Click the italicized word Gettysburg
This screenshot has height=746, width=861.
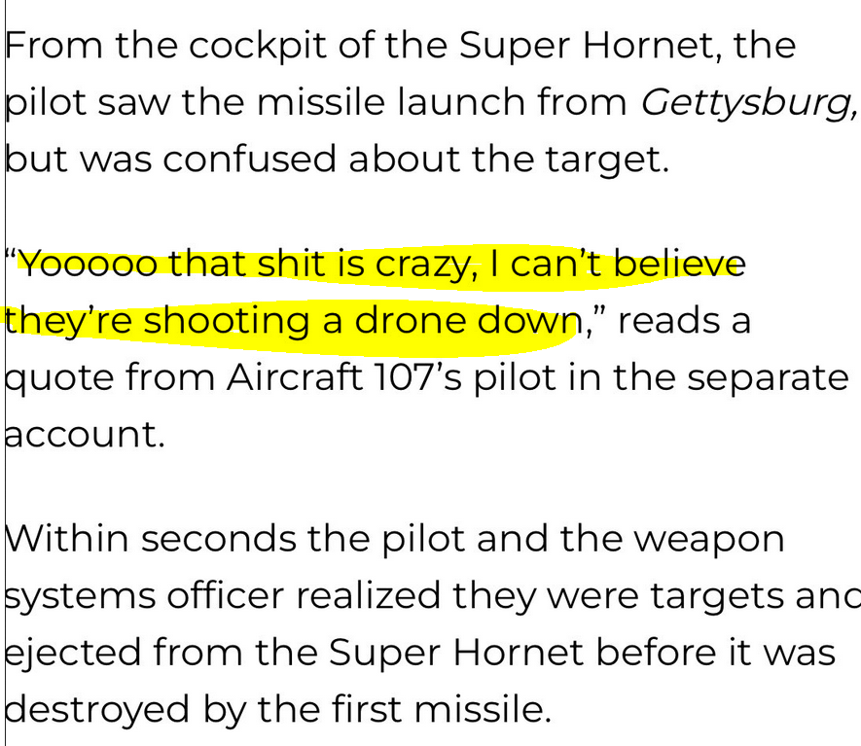click(747, 103)
